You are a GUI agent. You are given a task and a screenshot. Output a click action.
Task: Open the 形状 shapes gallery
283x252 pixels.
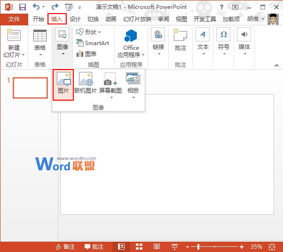point(88,32)
